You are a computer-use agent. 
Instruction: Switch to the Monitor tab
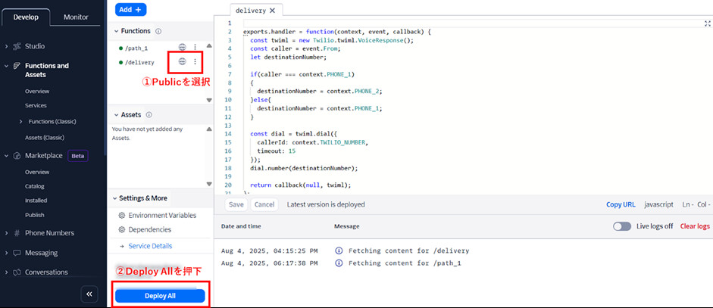click(76, 17)
